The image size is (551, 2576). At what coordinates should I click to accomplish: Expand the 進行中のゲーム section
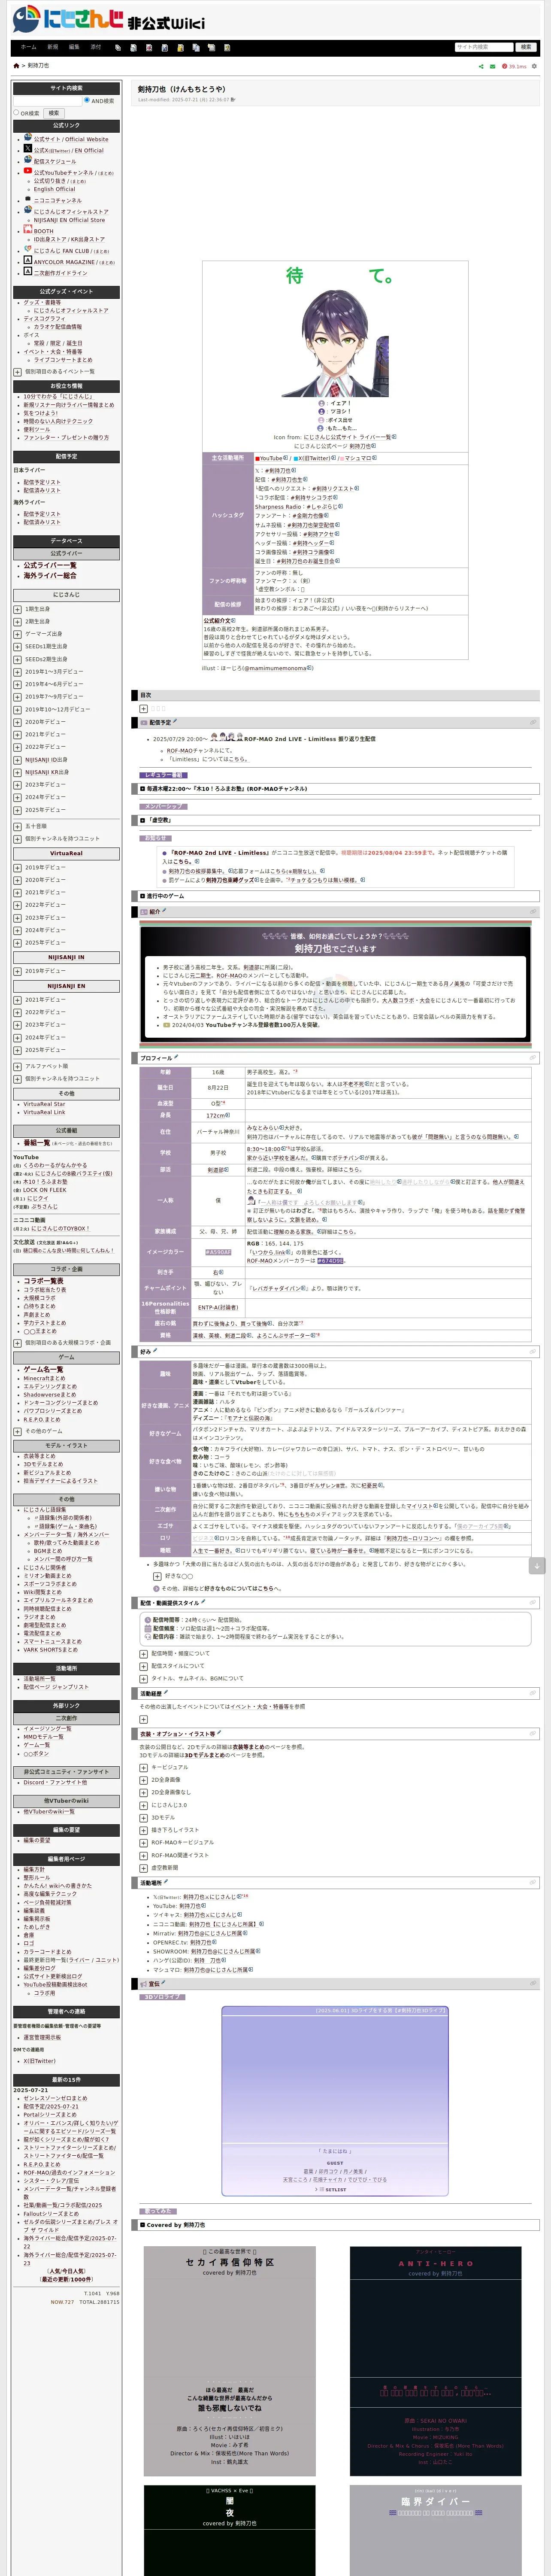click(x=143, y=896)
